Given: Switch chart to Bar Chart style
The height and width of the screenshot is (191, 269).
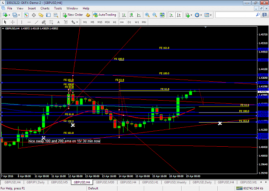Looking at the screenshot, I should coord(124,15).
